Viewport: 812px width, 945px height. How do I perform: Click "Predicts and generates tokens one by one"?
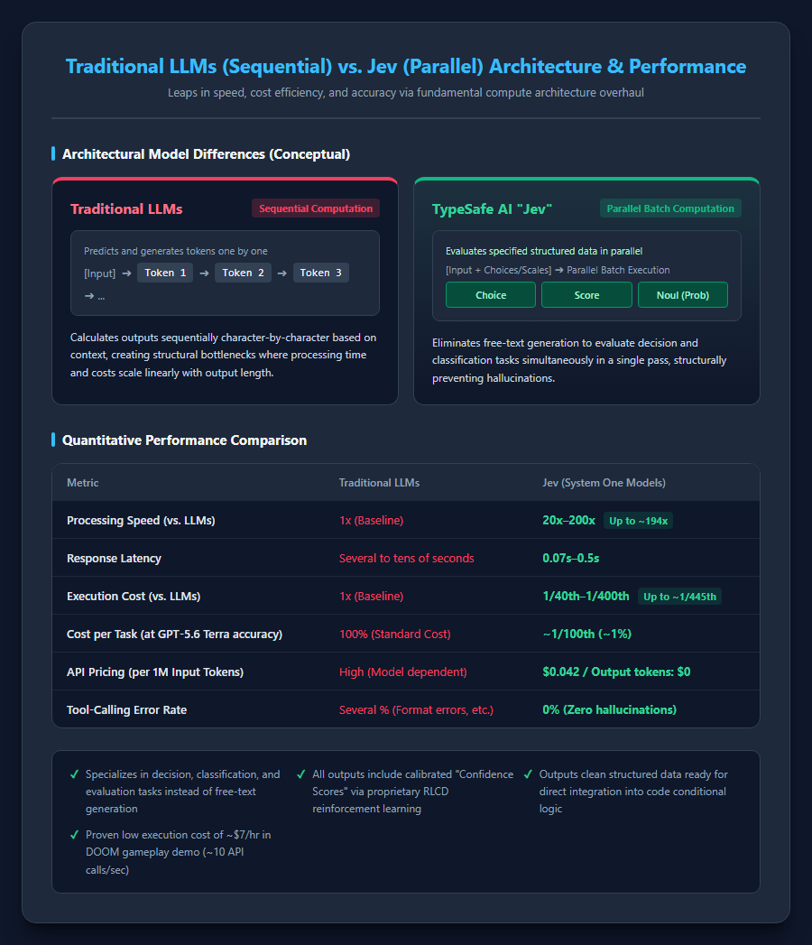[x=176, y=251]
